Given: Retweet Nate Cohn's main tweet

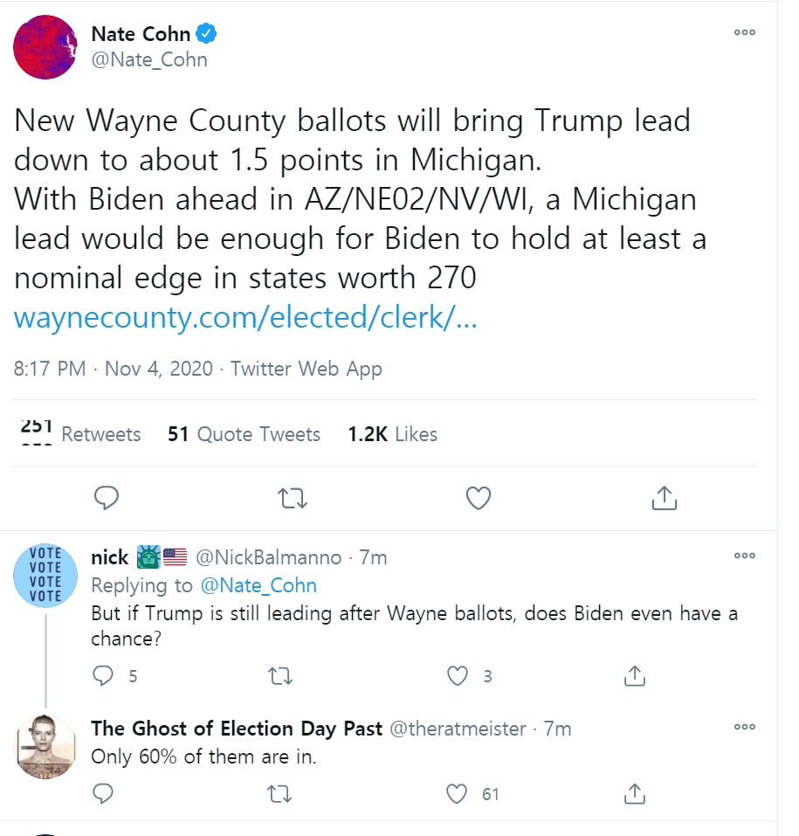Looking at the screenshot, I should [292, 498].
